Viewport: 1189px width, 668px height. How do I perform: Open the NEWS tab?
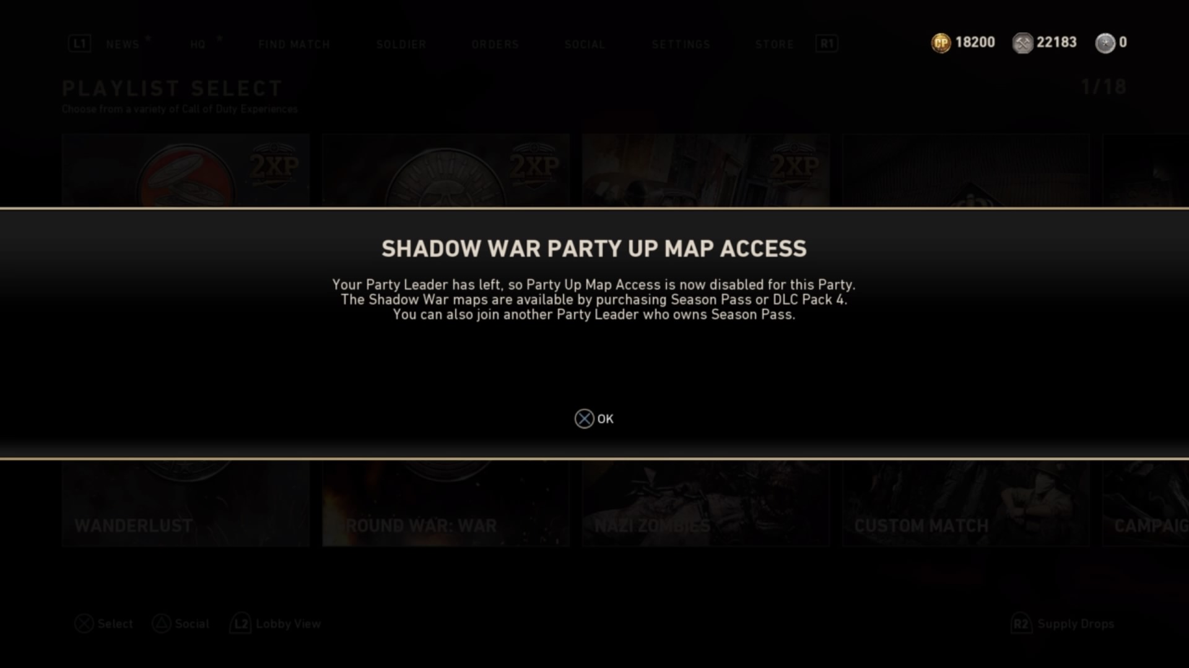coord(123,45)
